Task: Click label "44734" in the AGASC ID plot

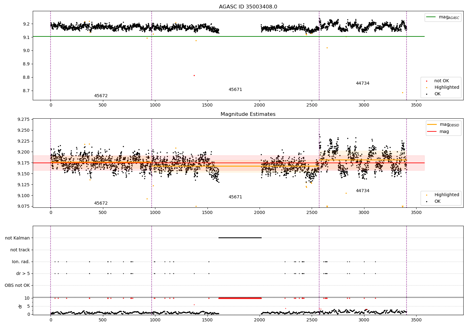Action: [x=363, y=83]
